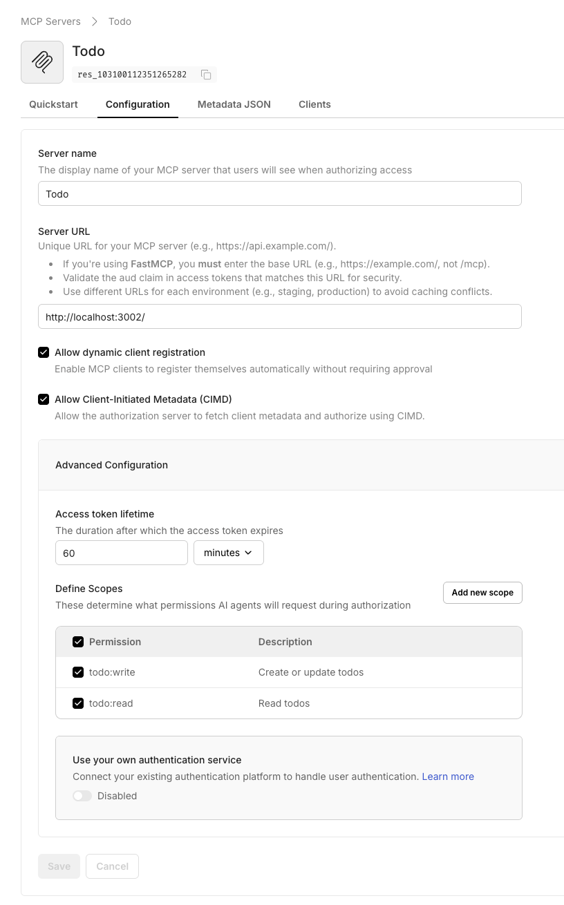
Task: Click Add new scope
Action: pyautogui.click(x=482, y=593)
